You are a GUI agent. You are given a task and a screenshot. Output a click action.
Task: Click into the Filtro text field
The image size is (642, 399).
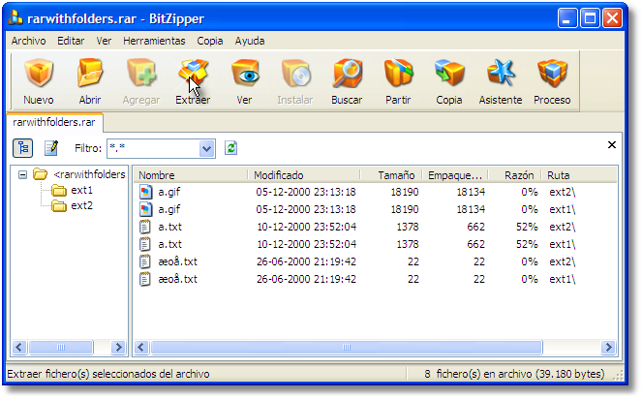coord(153,148)
